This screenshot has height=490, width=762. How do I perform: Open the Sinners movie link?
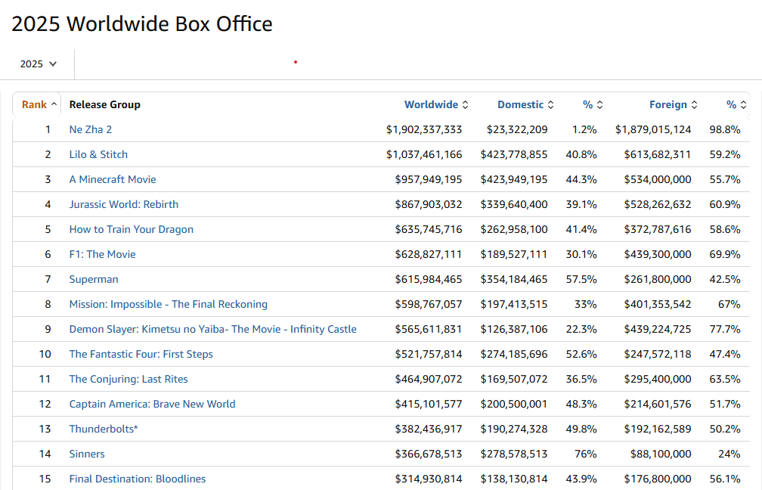[87, 454]
